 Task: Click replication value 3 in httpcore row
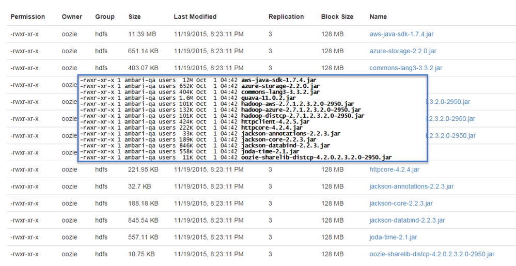tap(270, 169)
